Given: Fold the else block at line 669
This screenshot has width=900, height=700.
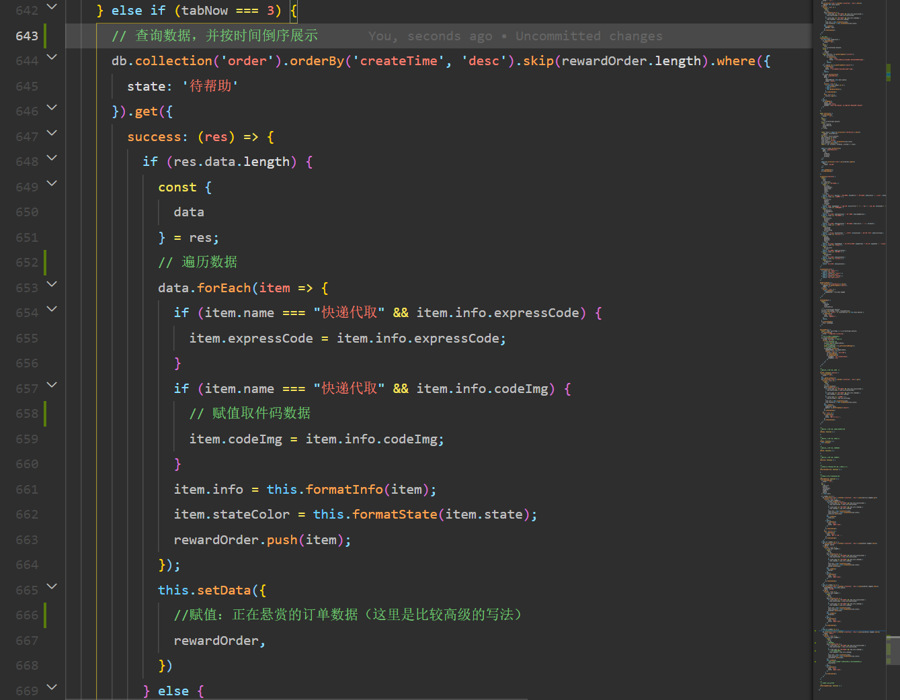Looking at the screenshot, I should point(52,687).
